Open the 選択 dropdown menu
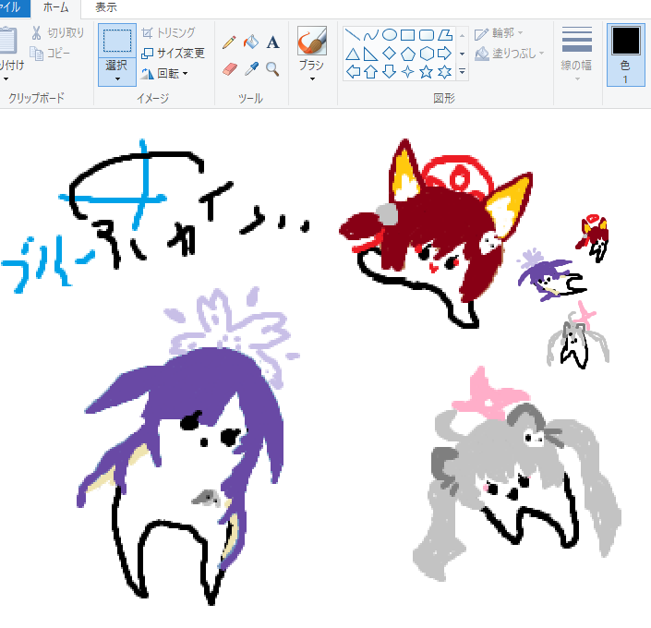Screen dimensions: 651x628 pyautogui.click(x=117, y=71)
